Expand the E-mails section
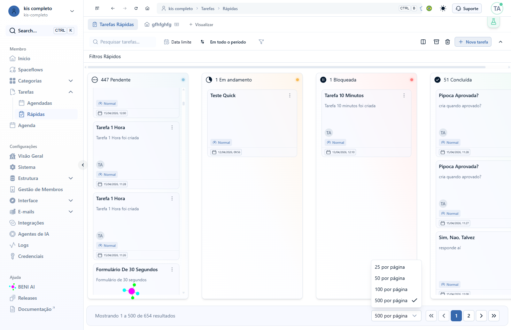The image size is (511, 330). coord(71,212)
